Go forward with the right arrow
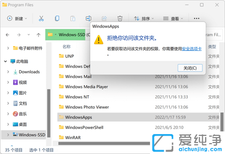This screenshot has width=225, height=154. tap(19, 35)
